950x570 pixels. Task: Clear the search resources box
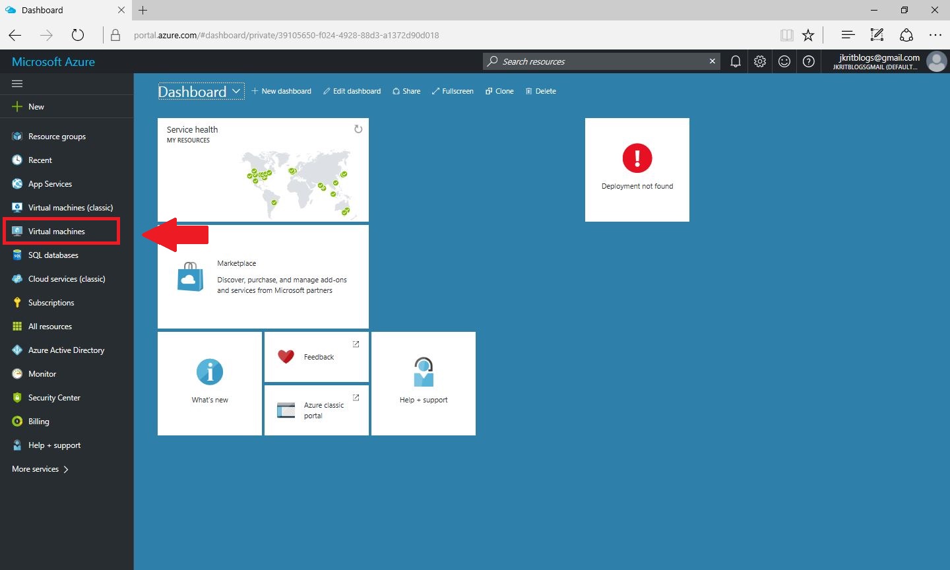(x=712, y=61)
